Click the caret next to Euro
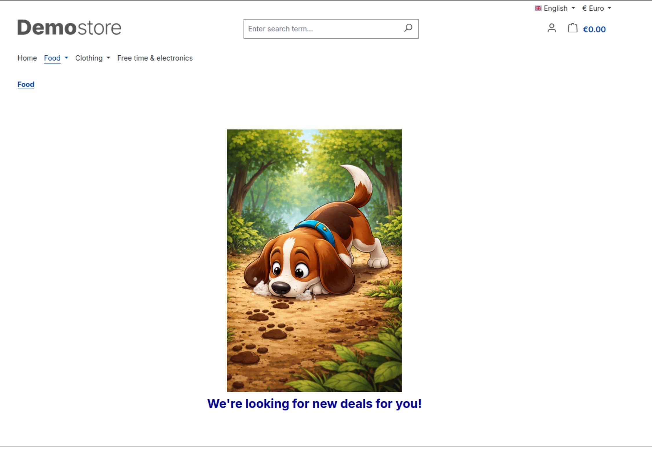The height and width of the screenshot is (461, 652). click(x=609, y=8)
